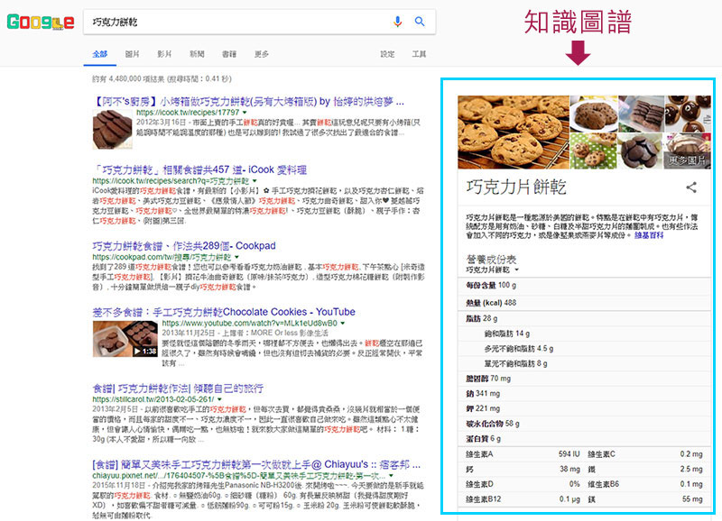Open the 工具 search tools menu

pos(417,55)
